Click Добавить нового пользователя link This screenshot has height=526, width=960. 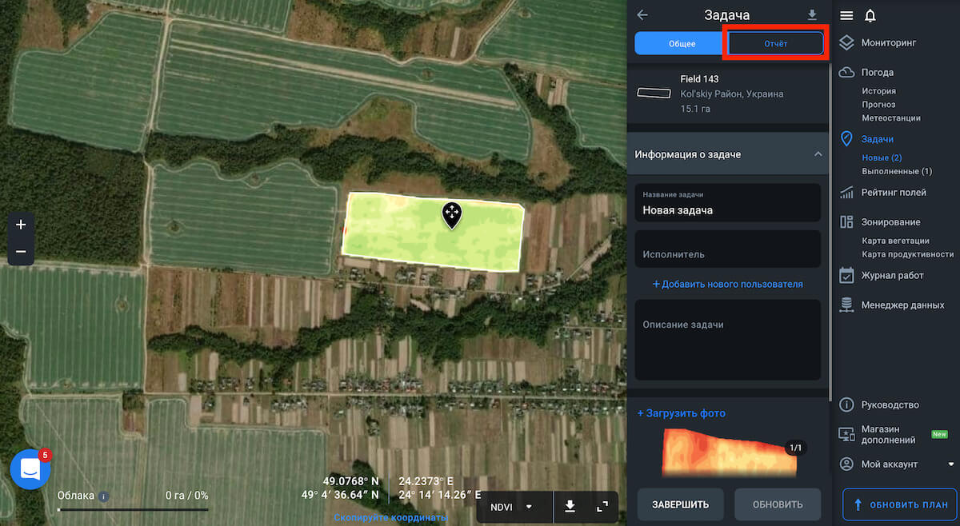click(727, 284)
